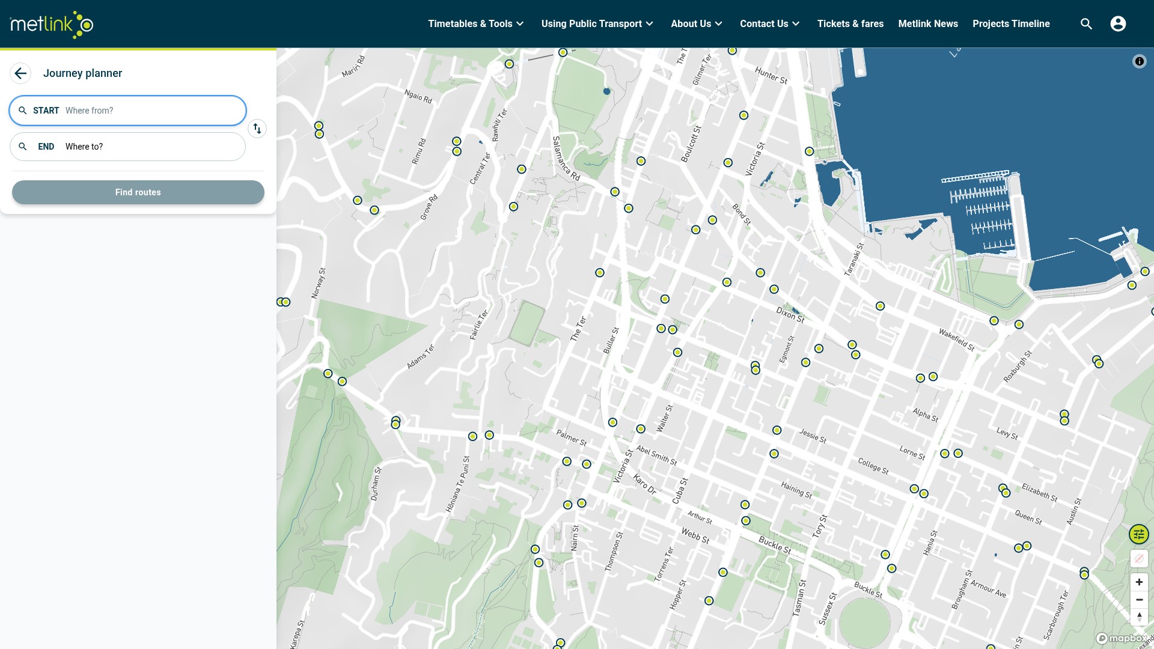Screen dimensions: 1154x649
Task: Open the user account icon
Action: (1118, 24)
